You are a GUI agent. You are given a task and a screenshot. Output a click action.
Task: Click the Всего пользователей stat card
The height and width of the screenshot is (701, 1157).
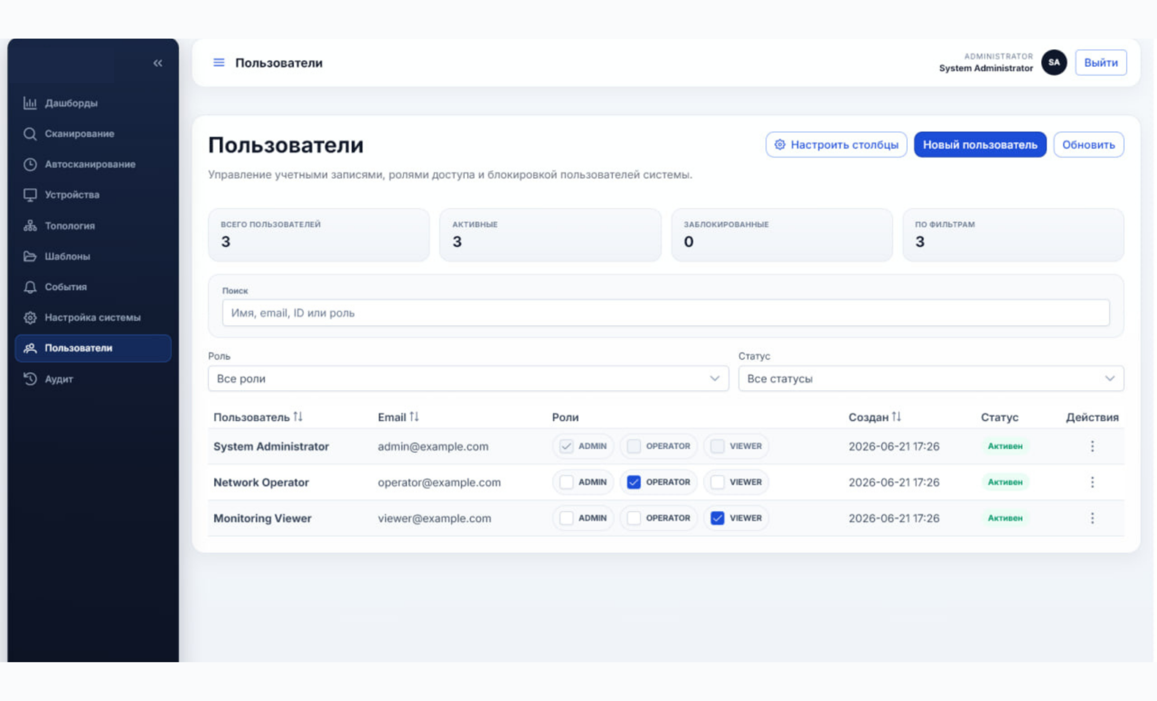click(x=319, y=235)
